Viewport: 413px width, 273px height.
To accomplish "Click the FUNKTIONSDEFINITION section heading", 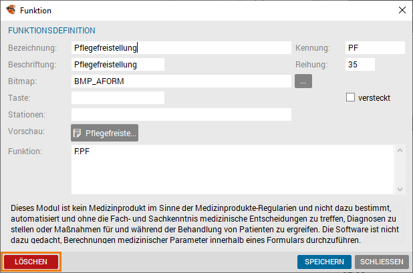I will (51, 31).
